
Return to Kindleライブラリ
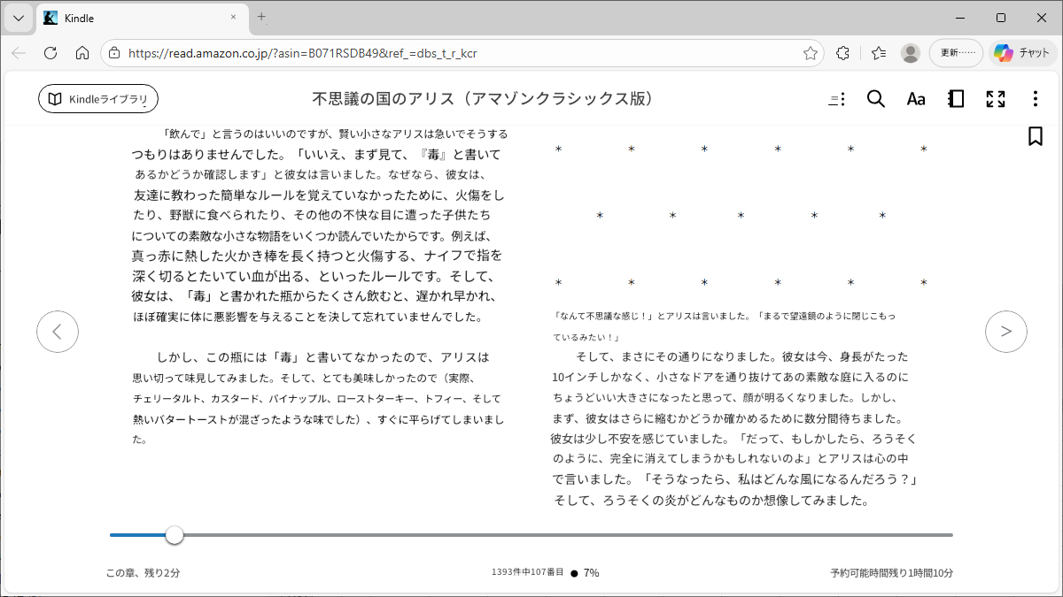point(98,99)
